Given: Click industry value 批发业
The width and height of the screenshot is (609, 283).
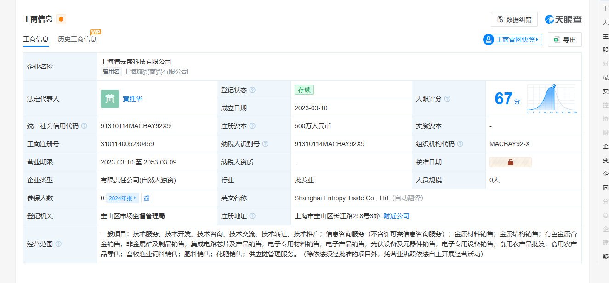Looking at the screenshot, I should click(x=304, y=180).
